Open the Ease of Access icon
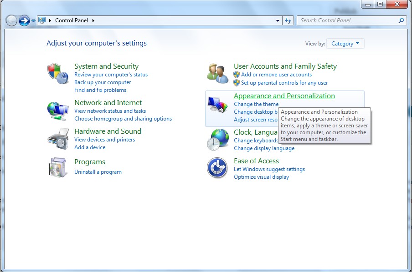 pyautogui.click(x=217, y=167)
